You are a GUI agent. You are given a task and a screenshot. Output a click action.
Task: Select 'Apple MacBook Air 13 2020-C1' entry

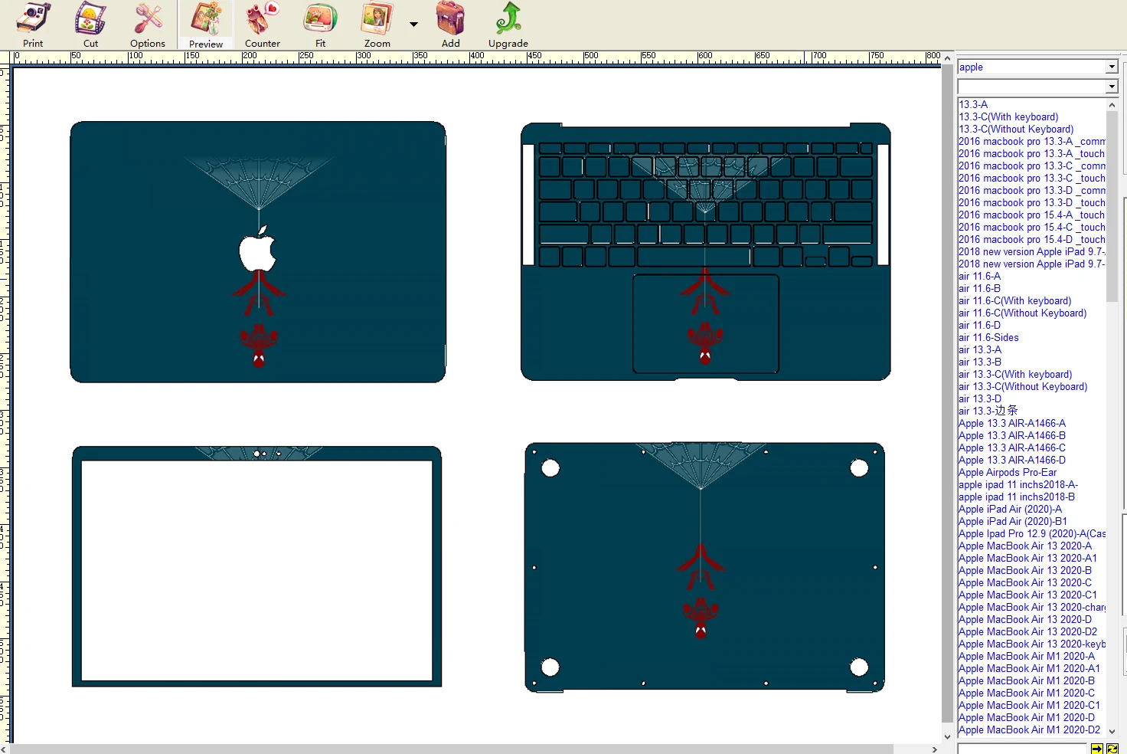1028,595
